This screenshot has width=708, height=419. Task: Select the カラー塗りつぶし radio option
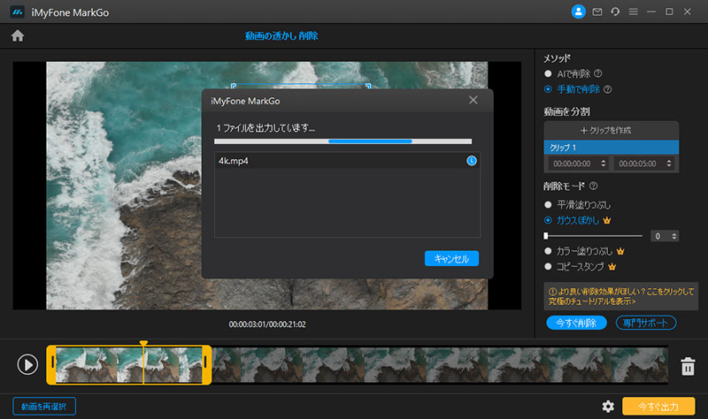(x=549, y=251)
